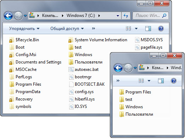Select the BOOTSECT.BAK file
The height and width of the screenshot is (140, 185).
86,84
